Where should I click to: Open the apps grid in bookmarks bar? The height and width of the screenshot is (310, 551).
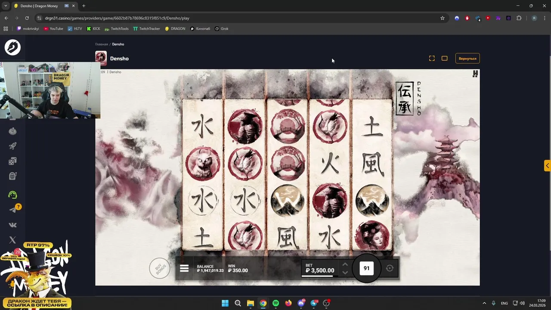coord(6,29)
